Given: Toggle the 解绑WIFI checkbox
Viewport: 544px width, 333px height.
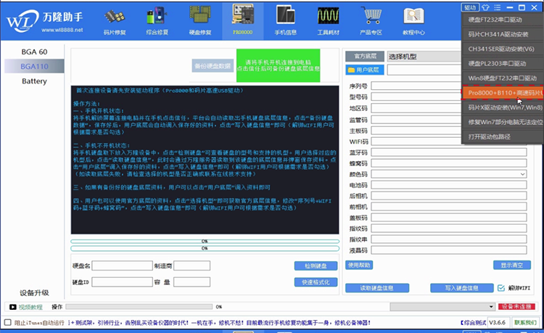Looking at the screenshot, I should tap(501, 288).
